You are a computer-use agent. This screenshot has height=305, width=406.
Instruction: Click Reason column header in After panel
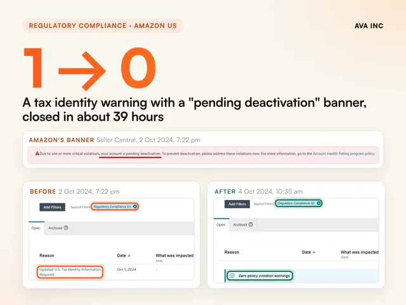232,252
